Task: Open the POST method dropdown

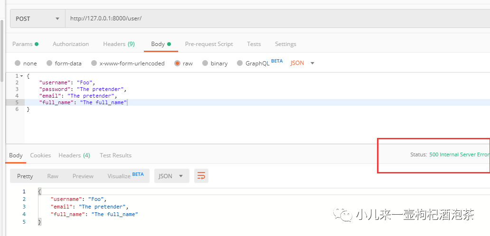Action: click(x=38, y=18)
